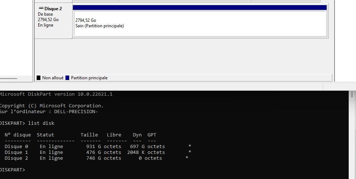Click the Taille column header in the console

89,135
